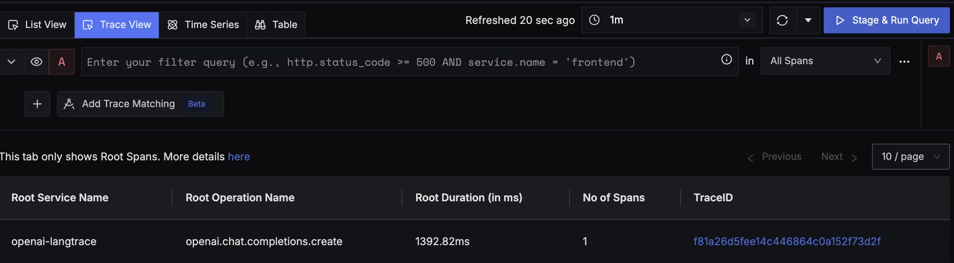This screenshot has width=954, height=263.
Task: Click the info icon in filter query box
Action: click(x=726, y=60)
